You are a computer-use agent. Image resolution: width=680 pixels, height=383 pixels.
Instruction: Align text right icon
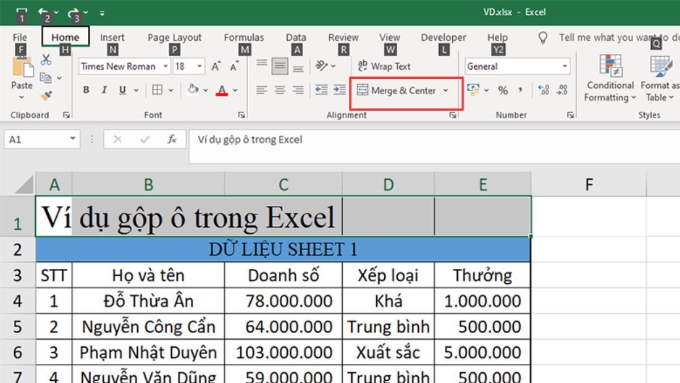297,90
